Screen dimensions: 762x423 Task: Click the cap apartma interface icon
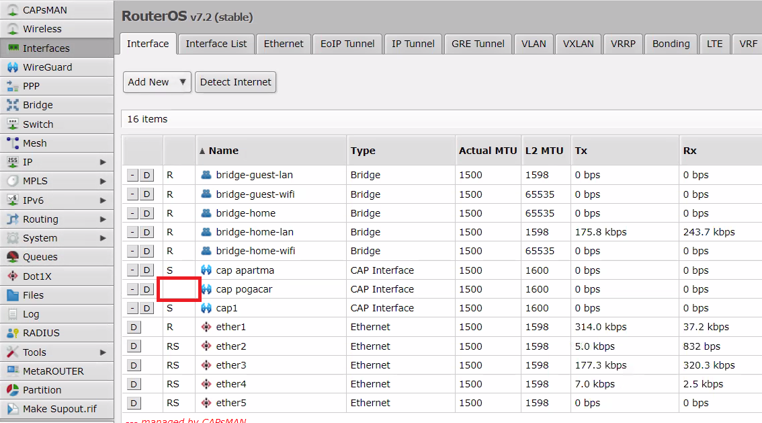206,270
